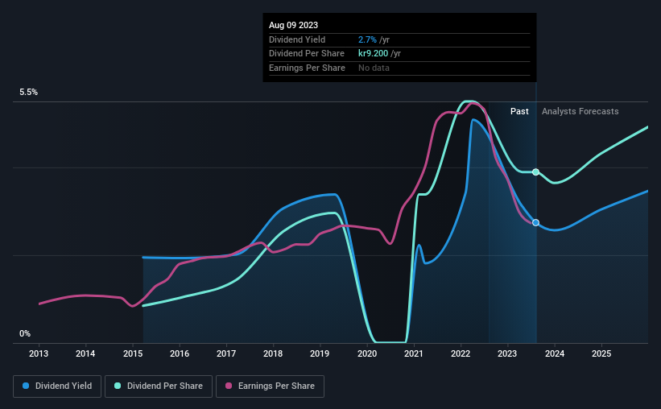Click the tooltip's Earnings Per Share row label
Image resolution: width=661 pixels, height=409 pixels.
[307, 68]
